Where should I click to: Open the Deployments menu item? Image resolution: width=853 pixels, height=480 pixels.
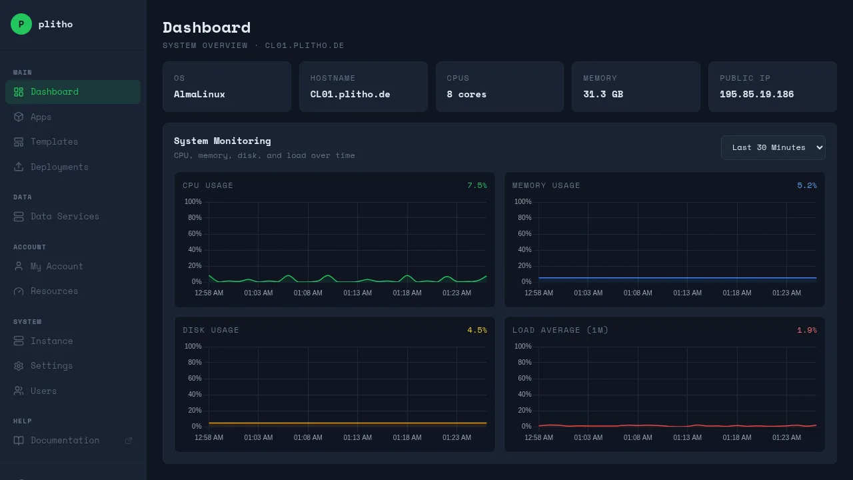pos(73,167)
